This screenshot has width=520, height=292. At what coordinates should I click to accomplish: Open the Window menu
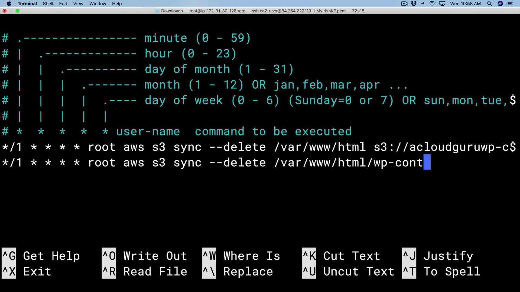97,4
